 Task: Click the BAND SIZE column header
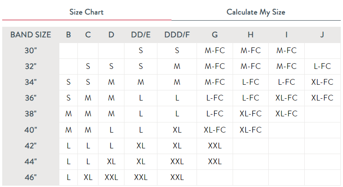click(31, 35)
